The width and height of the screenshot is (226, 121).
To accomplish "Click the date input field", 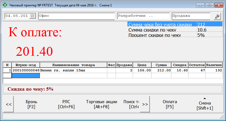I will pyautogui.click(x=17, y=16).
